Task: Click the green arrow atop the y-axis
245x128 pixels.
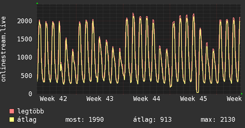Action: [37, 3]
